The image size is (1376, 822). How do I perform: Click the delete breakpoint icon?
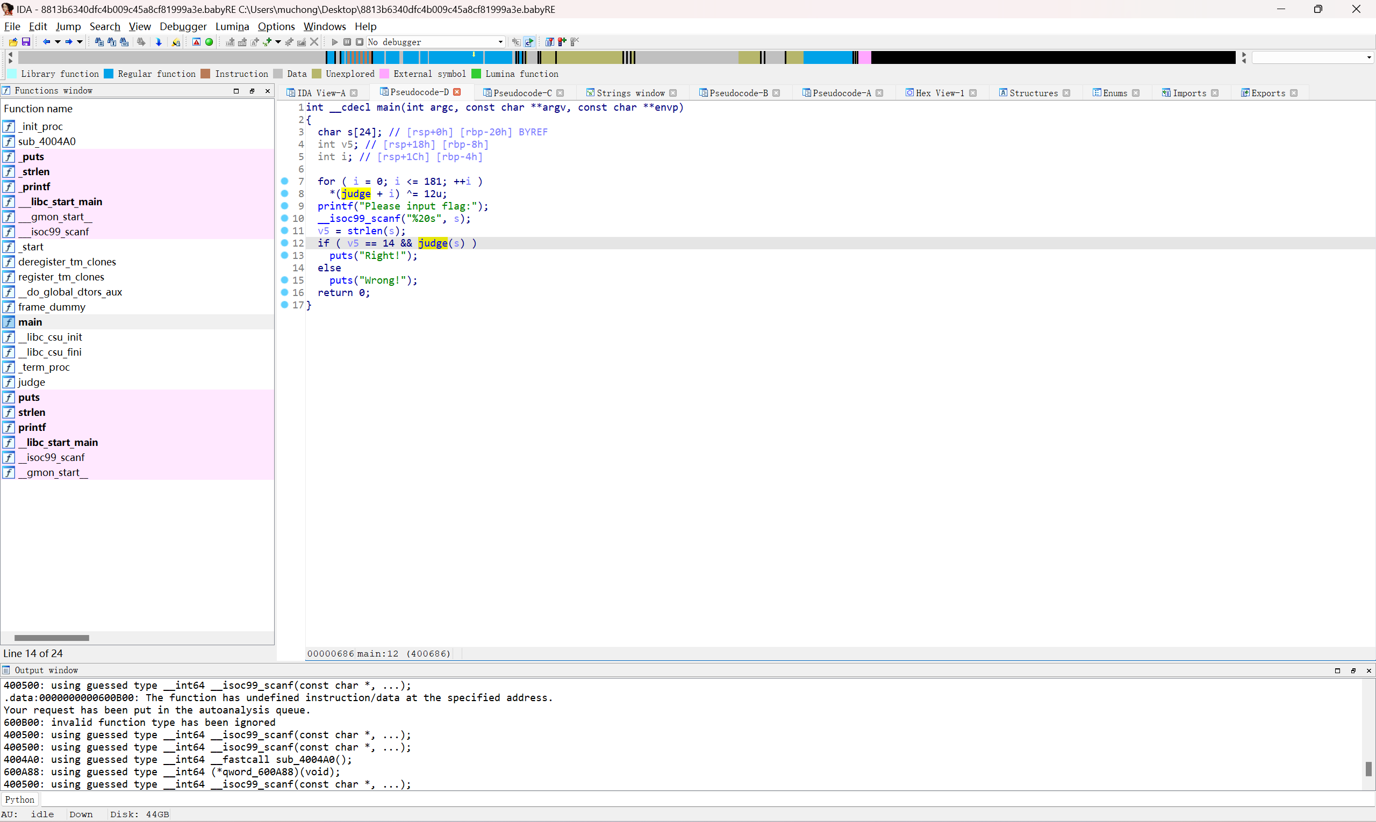pos(575,42)
